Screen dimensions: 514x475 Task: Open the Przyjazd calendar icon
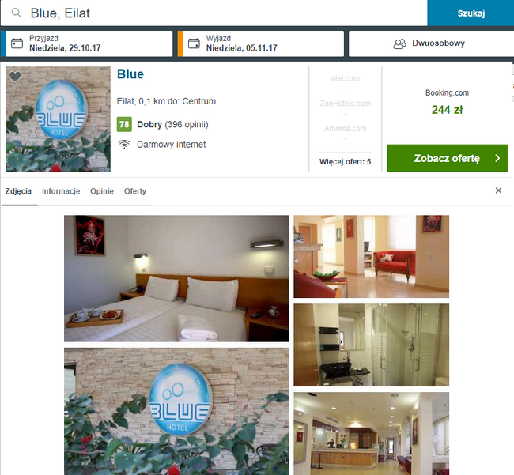click(x=17, y=43)
